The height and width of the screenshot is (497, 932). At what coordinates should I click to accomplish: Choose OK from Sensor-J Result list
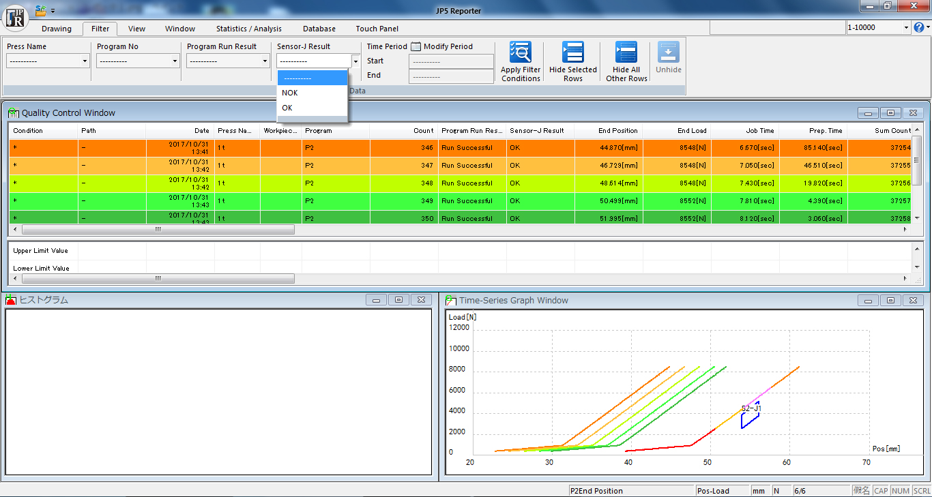tap(287, 108)
